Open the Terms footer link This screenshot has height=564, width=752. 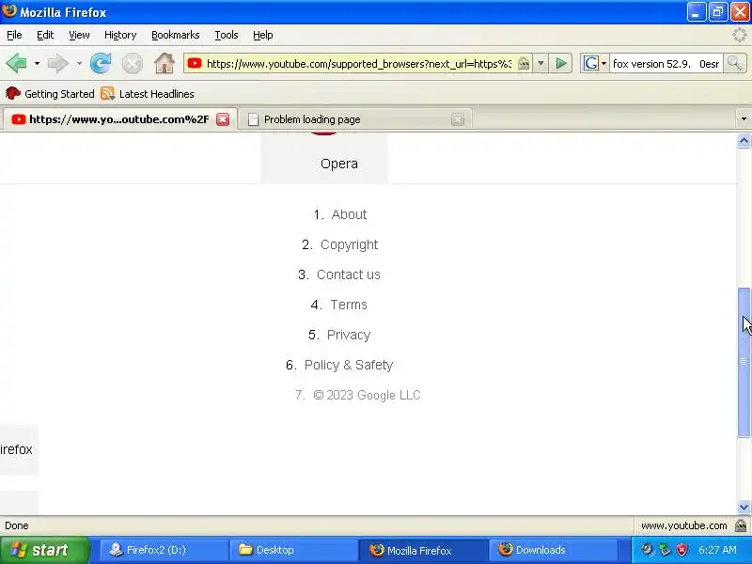tap(349, 305)
